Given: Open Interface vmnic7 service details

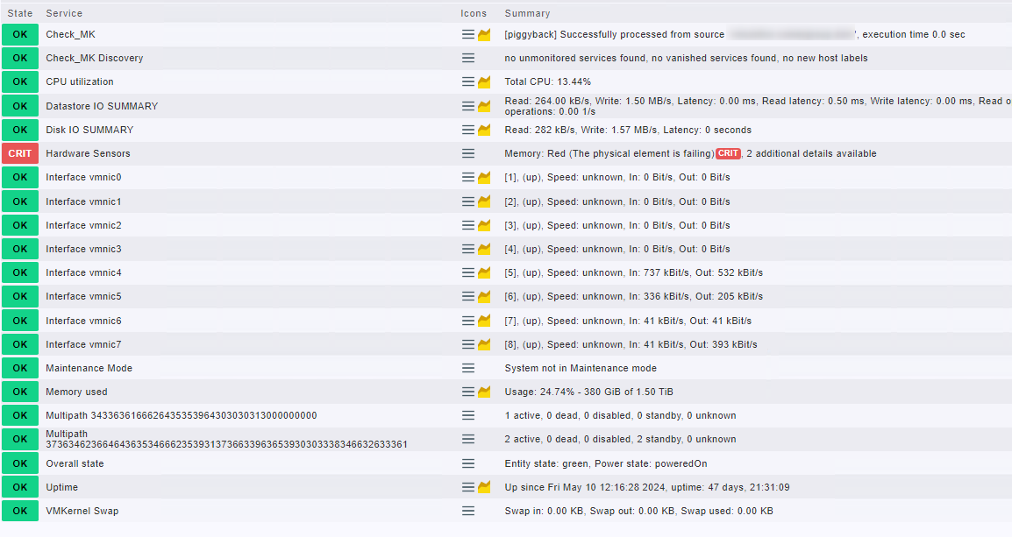Looking at the screenshot, I should click(x=83, y=344).
